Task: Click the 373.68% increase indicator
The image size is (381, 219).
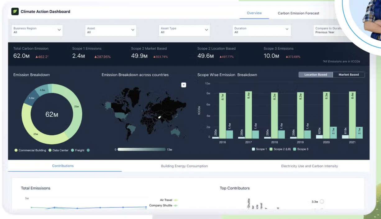Action: [x=293, y=57]
